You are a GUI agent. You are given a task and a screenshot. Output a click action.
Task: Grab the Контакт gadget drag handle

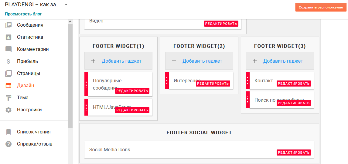pos(248,80)
